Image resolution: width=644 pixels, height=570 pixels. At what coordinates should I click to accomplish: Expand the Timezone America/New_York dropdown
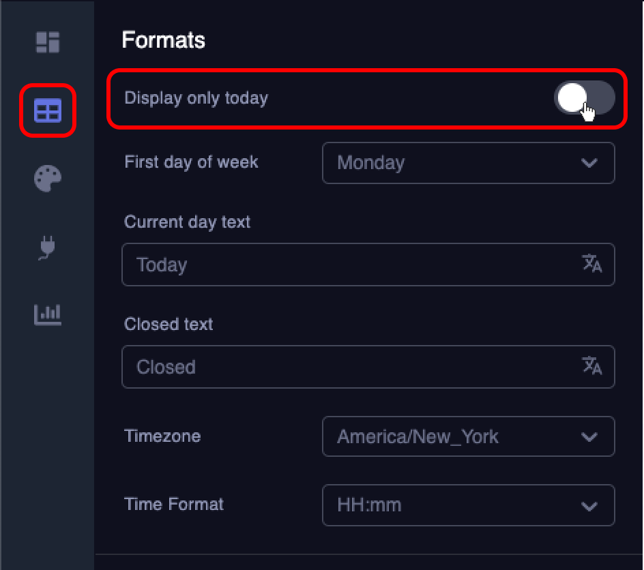coord(468,436)
